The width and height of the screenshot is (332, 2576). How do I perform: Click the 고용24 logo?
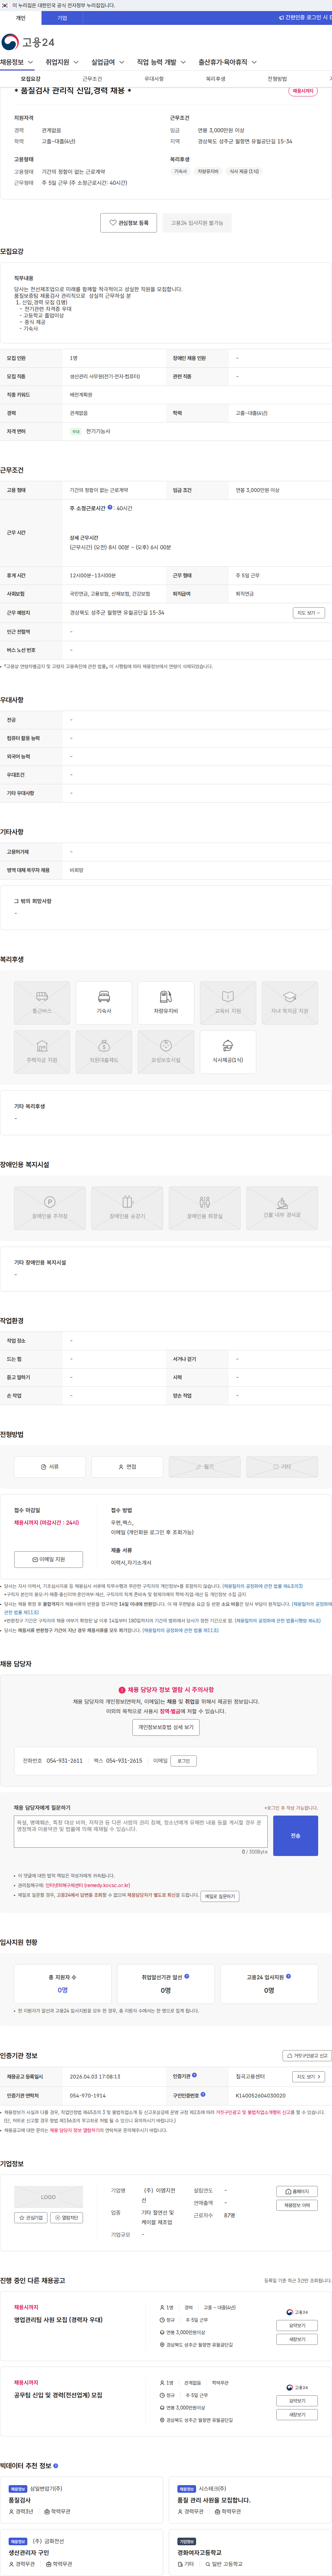point(28,42)
